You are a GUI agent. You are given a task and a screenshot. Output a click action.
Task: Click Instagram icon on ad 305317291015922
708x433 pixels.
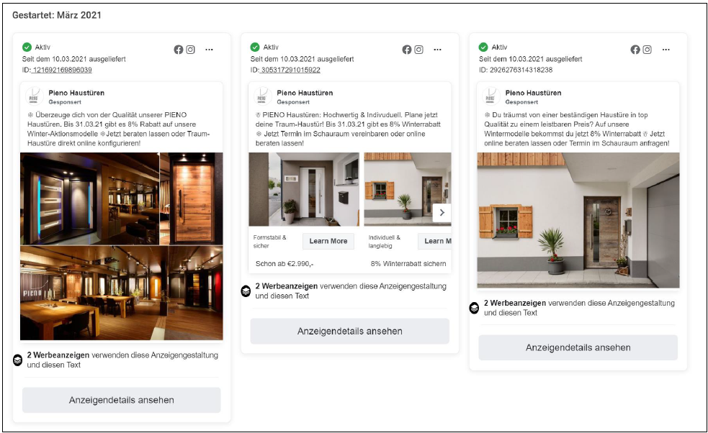pyautogui.click(x=419, y=50)
